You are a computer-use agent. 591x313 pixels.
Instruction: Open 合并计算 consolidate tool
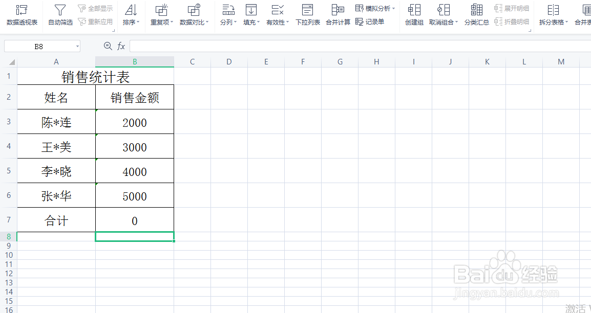(x=337, y=15)
